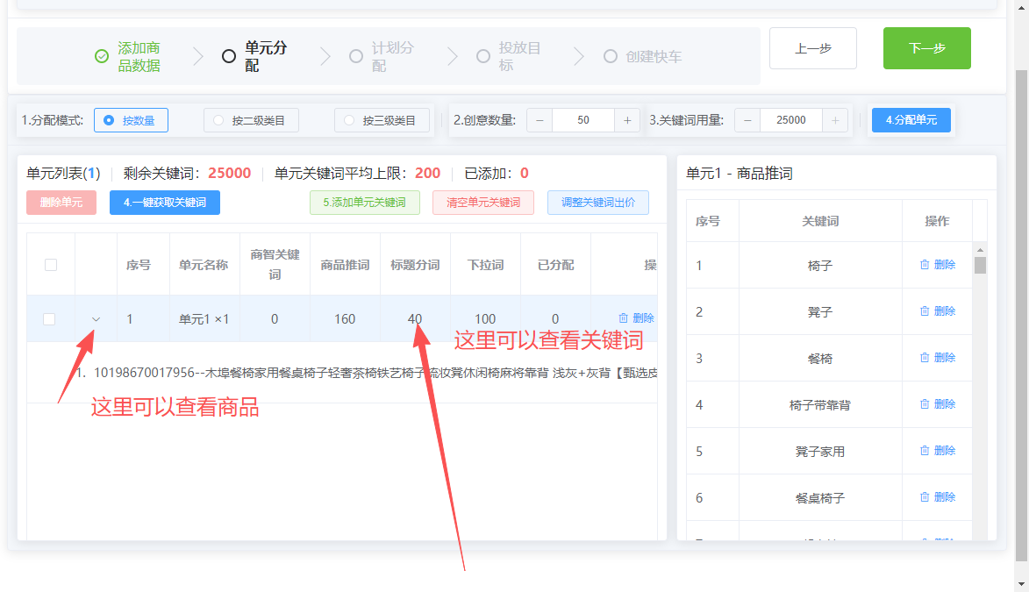Check the 单元1 row checkbox
Viewport: 1029px width, 592px height.
tap(49, 319)
